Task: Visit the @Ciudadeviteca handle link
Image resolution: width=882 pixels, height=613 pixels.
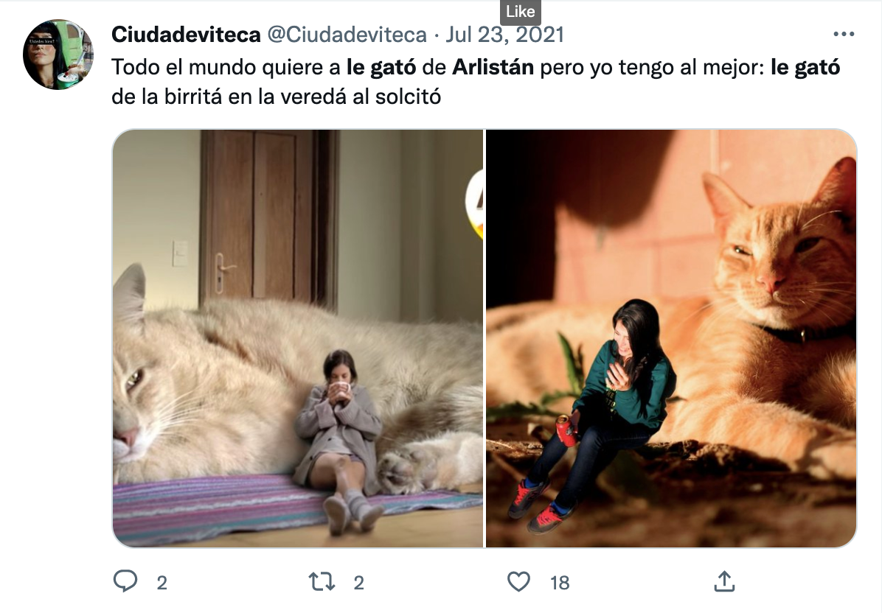Action: [x=347, y=35]
